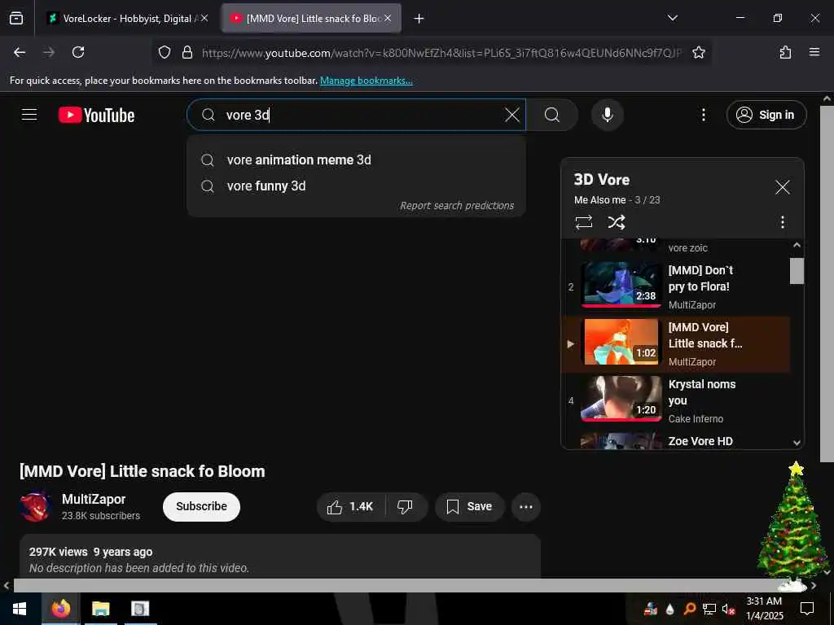Open the Windows Start menu

click(x=20, y=609)
